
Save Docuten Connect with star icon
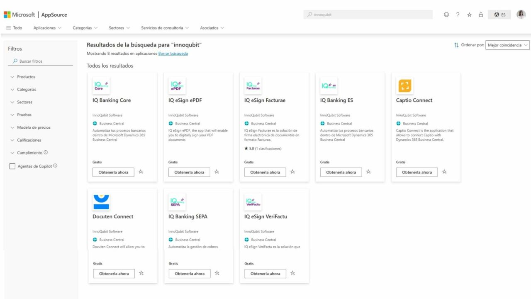[x=141, y=273]
